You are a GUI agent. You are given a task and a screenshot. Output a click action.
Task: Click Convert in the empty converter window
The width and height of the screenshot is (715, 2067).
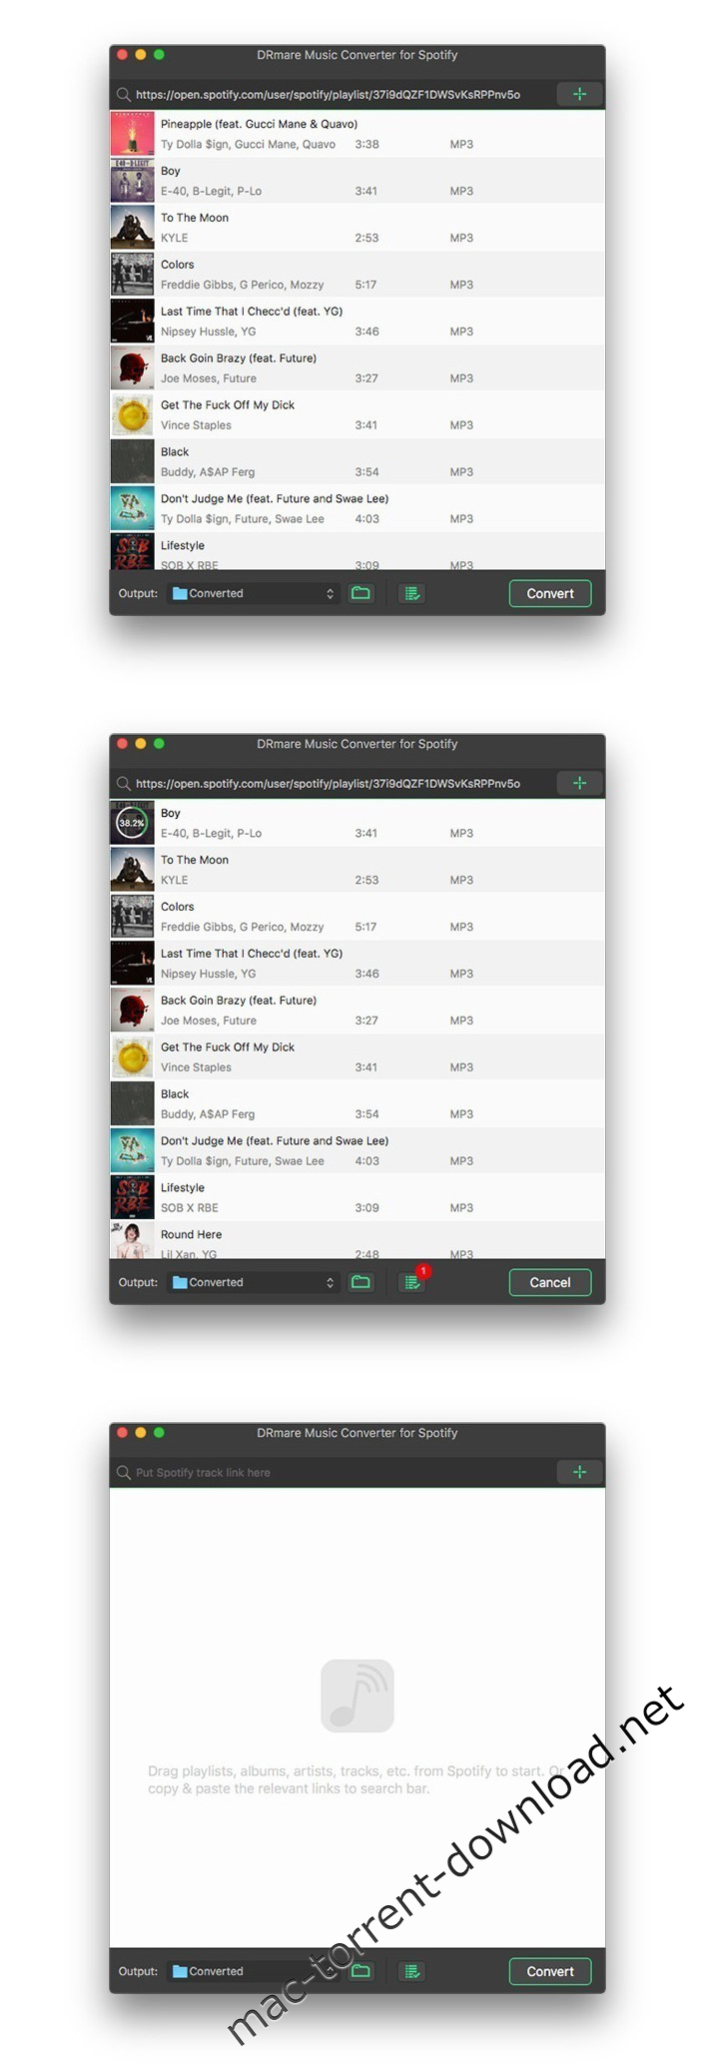pyautogui.click(x=550, y=1971)
